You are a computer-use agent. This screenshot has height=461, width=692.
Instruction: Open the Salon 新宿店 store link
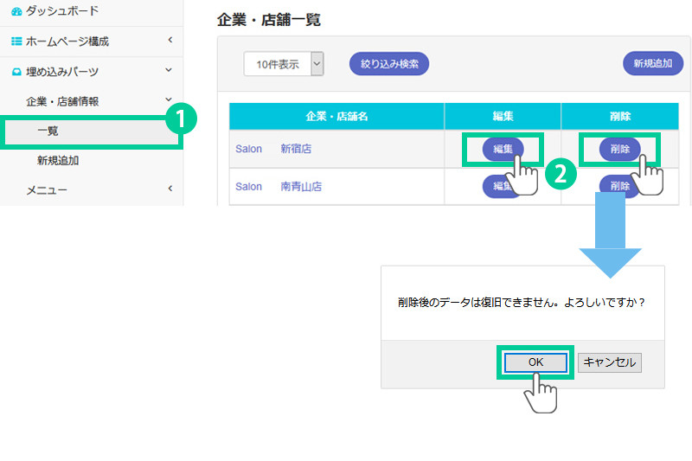pos(273,149)
